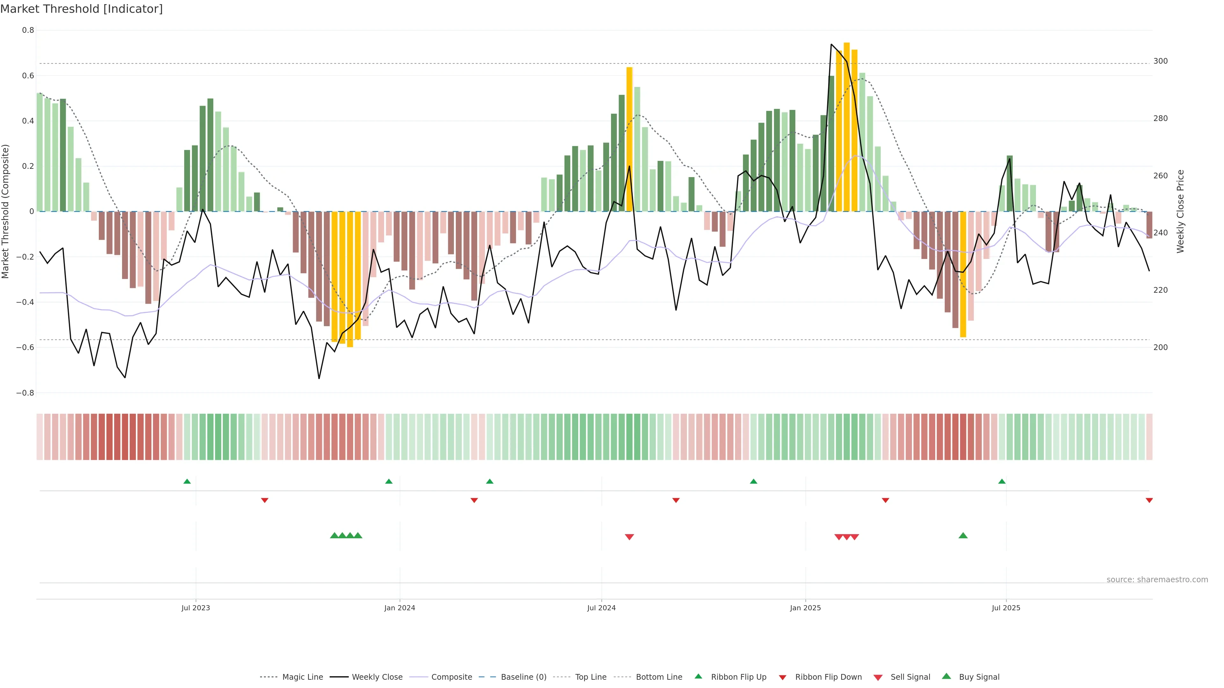The height and width of the screenshot is (688, 1224).
Task: Click the Sell Signal triangle in legend
Action: 878,677
